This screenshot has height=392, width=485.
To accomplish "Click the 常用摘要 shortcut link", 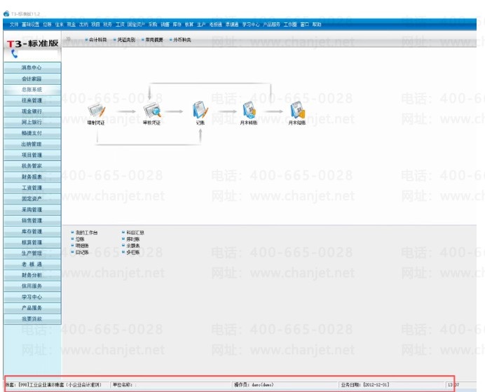I will click(x=153, y=39).
